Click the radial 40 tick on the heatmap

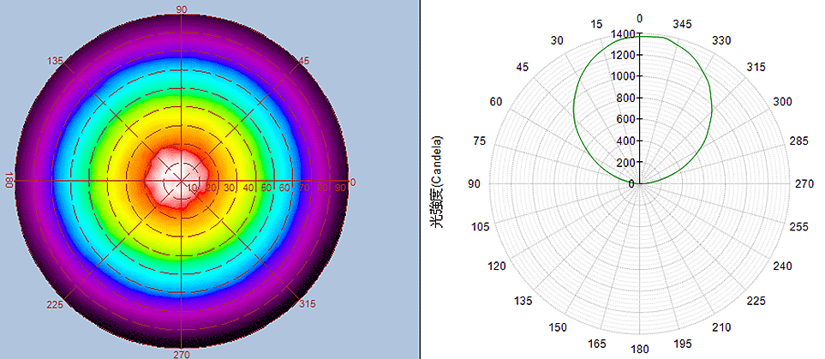(248, 188)
